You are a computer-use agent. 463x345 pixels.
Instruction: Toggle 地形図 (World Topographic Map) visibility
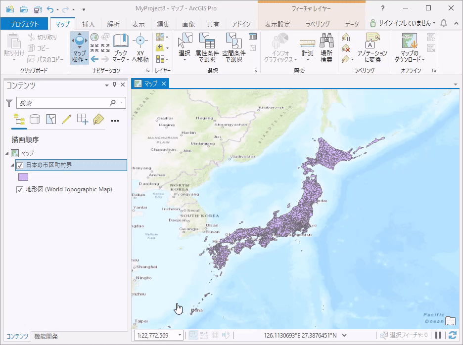click(20, 190)
